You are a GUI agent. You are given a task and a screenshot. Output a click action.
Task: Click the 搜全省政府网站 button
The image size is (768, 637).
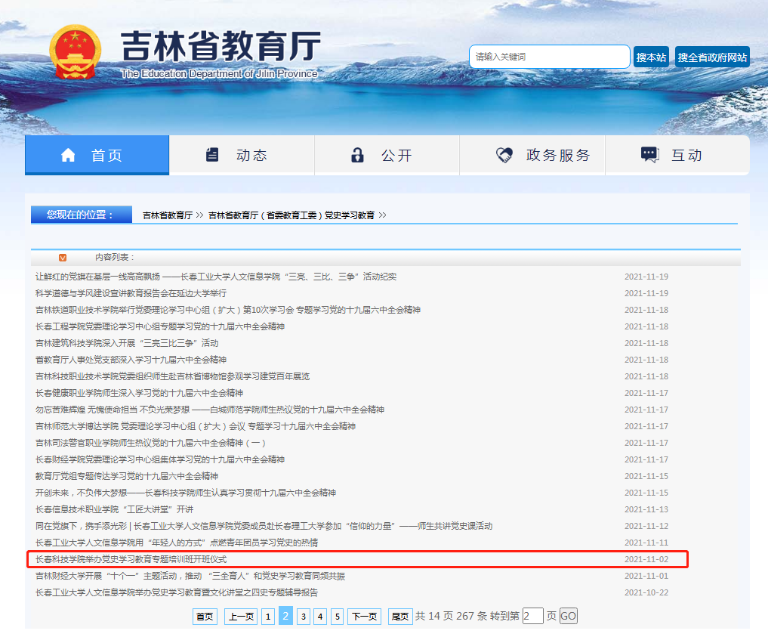[712, 57]
